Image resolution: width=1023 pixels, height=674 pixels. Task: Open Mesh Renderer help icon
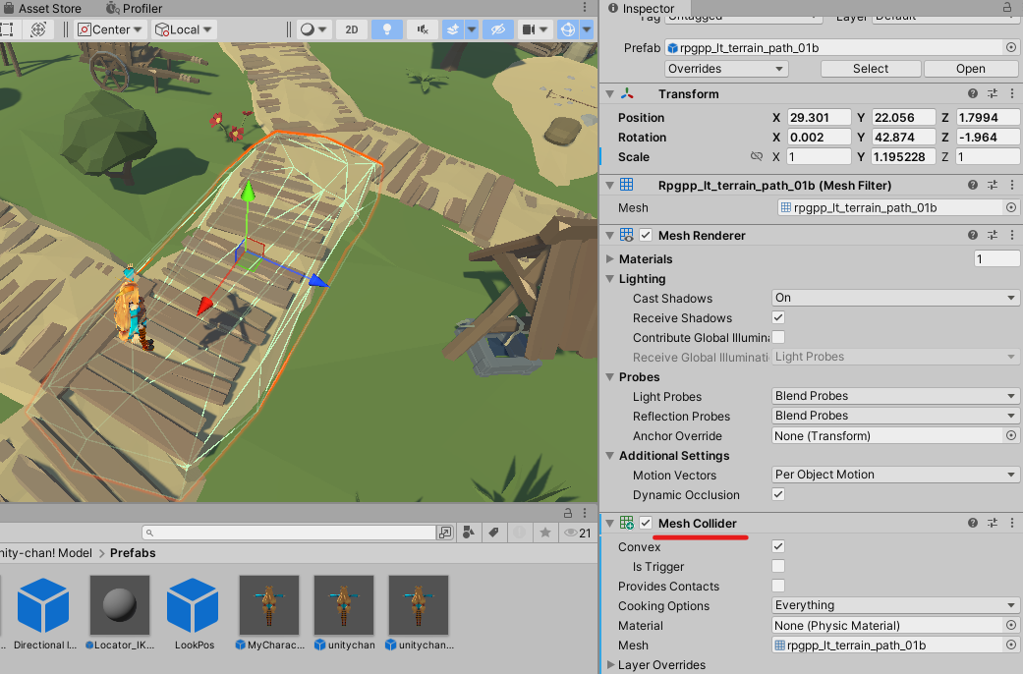(x=973, y=235)
